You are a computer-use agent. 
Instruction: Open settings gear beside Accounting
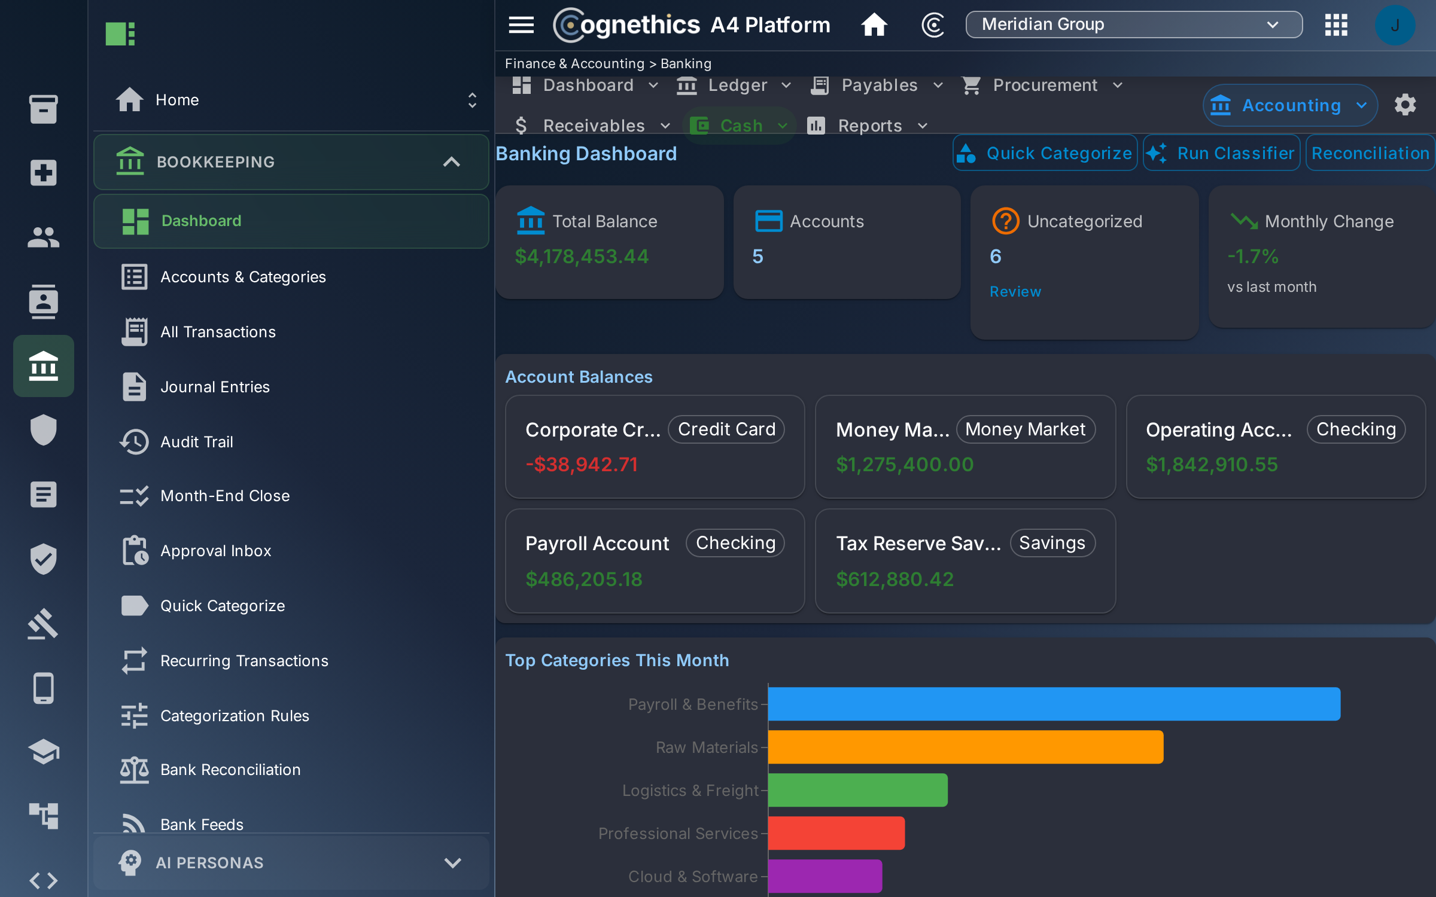click(x=1405, y=105)
